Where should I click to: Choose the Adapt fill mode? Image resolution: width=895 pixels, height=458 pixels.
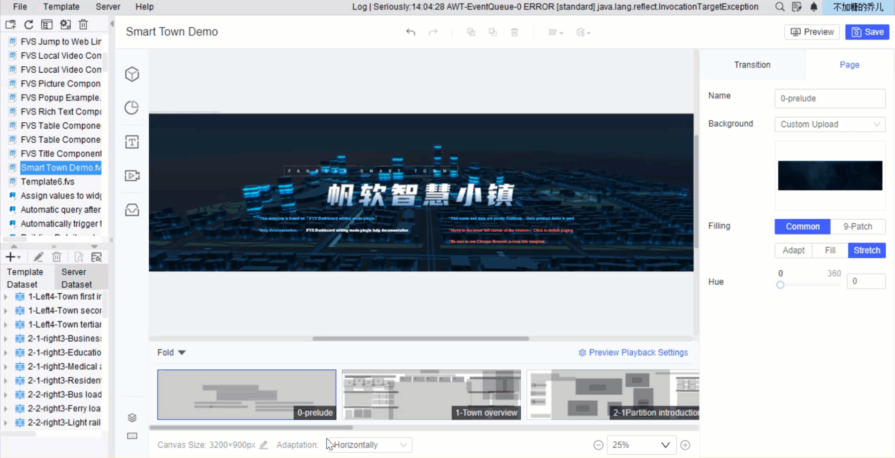pos(793,250)
